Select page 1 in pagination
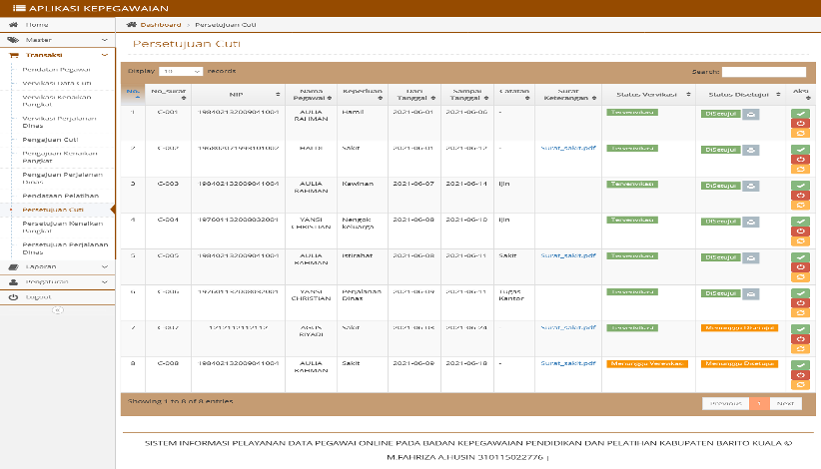Viewport: 821px width, 469px height. pos(759,404)
